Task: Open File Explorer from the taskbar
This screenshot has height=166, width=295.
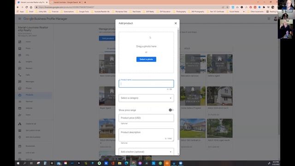Action: (x=119, y=163)
